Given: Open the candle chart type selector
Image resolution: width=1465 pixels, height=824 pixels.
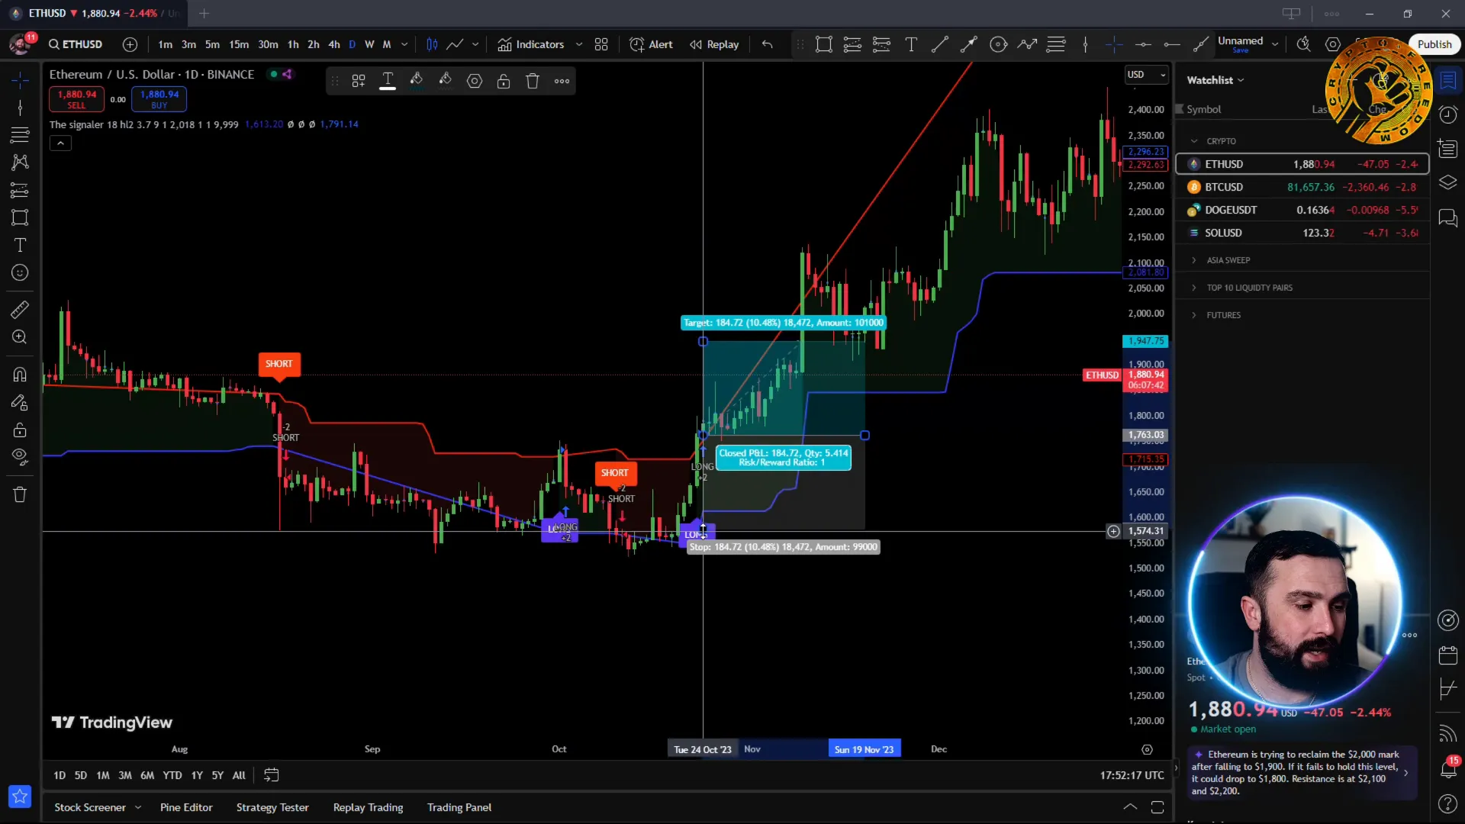Looking at the screenshot, I should pos(432,44).
